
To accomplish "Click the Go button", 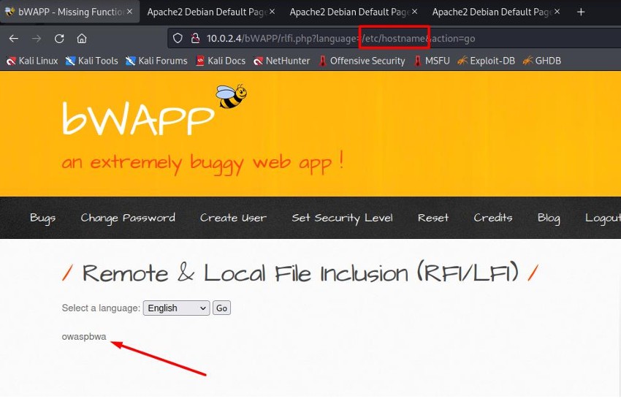I will click(222, 308).
